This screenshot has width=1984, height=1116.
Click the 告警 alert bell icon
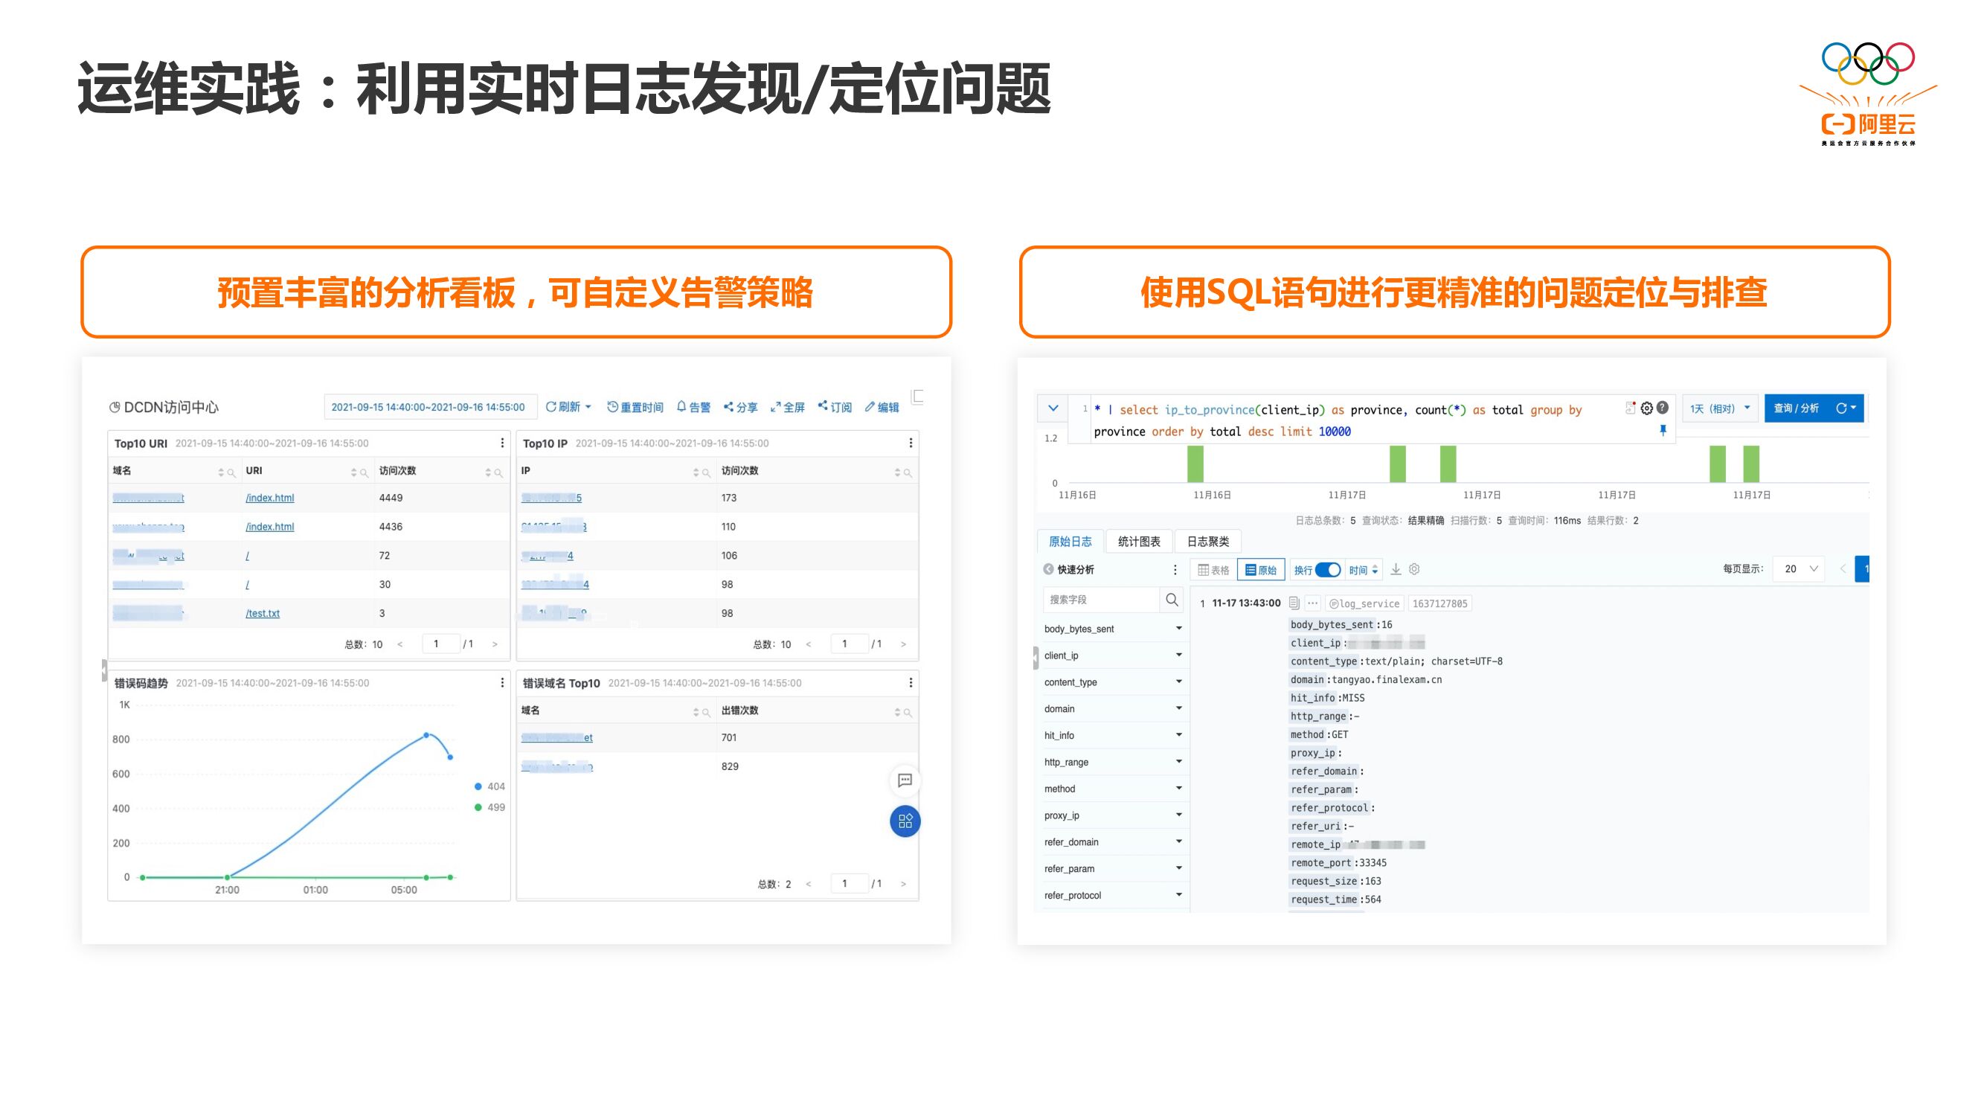tap(681, 407)
